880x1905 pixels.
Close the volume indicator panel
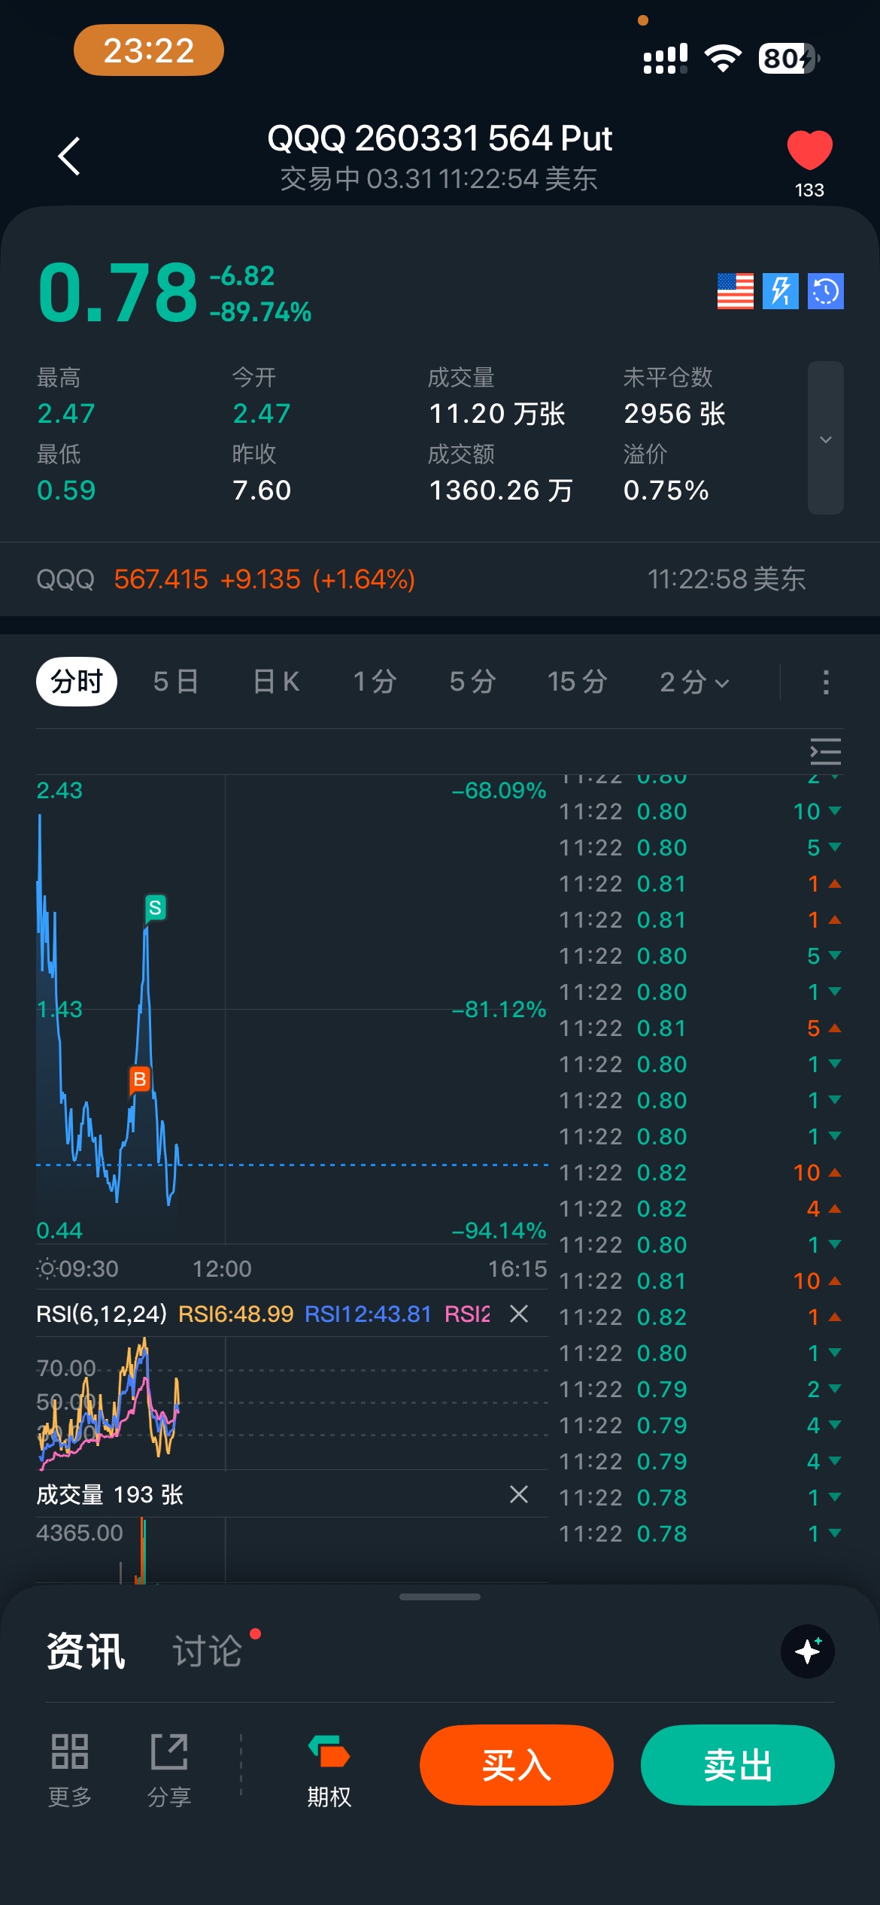[x=519, y=1494]
